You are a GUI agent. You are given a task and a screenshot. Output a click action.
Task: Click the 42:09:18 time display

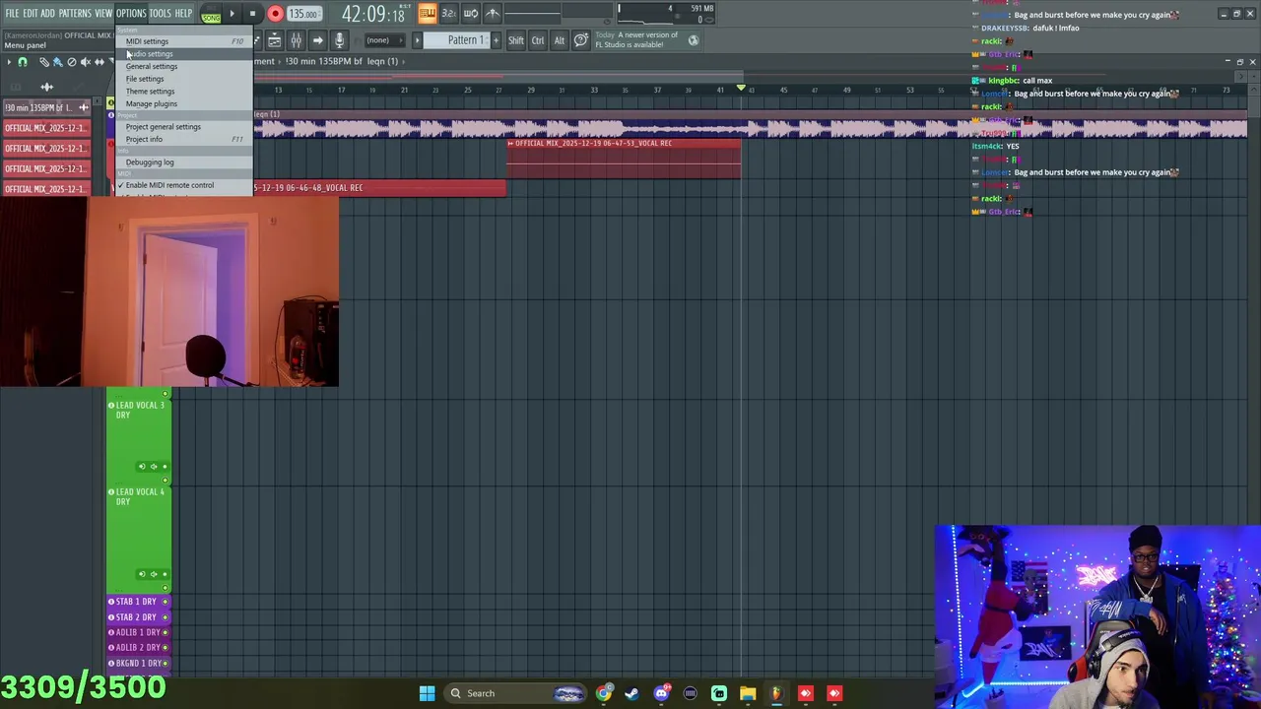(373, 15)
